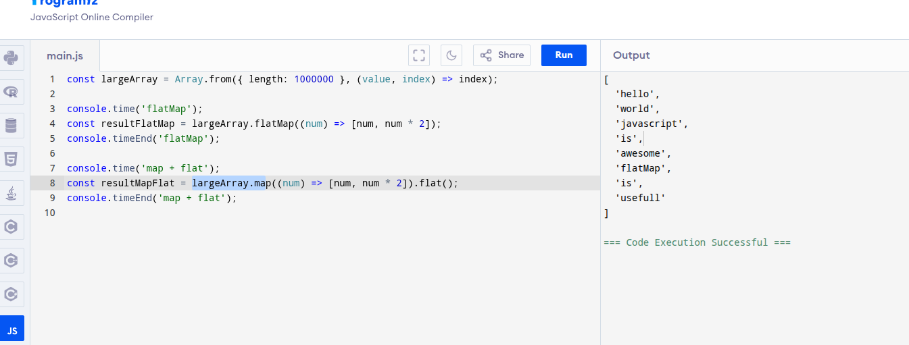Click the fullscreen editor icon

(x=419, y=55)
